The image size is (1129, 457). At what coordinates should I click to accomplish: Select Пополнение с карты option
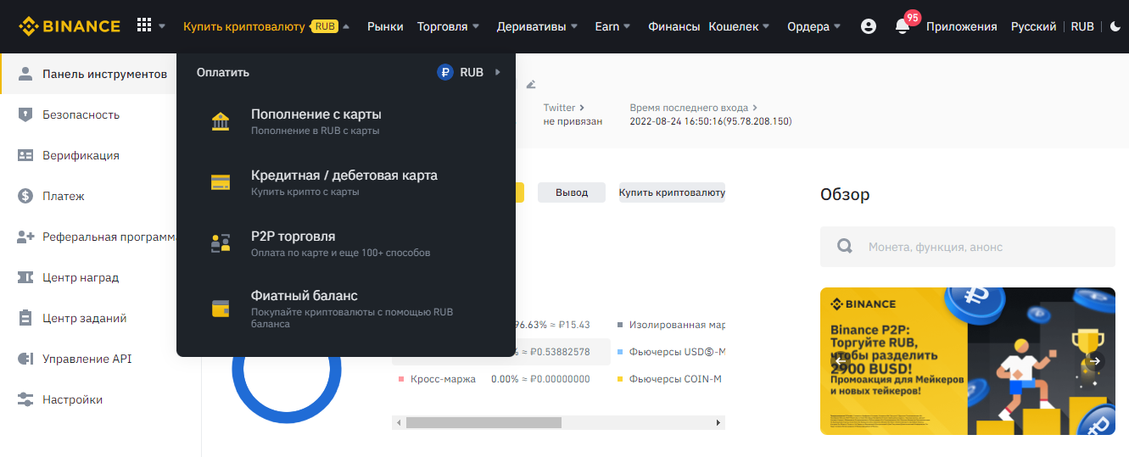pyautogui.click(x=346, y=121)
